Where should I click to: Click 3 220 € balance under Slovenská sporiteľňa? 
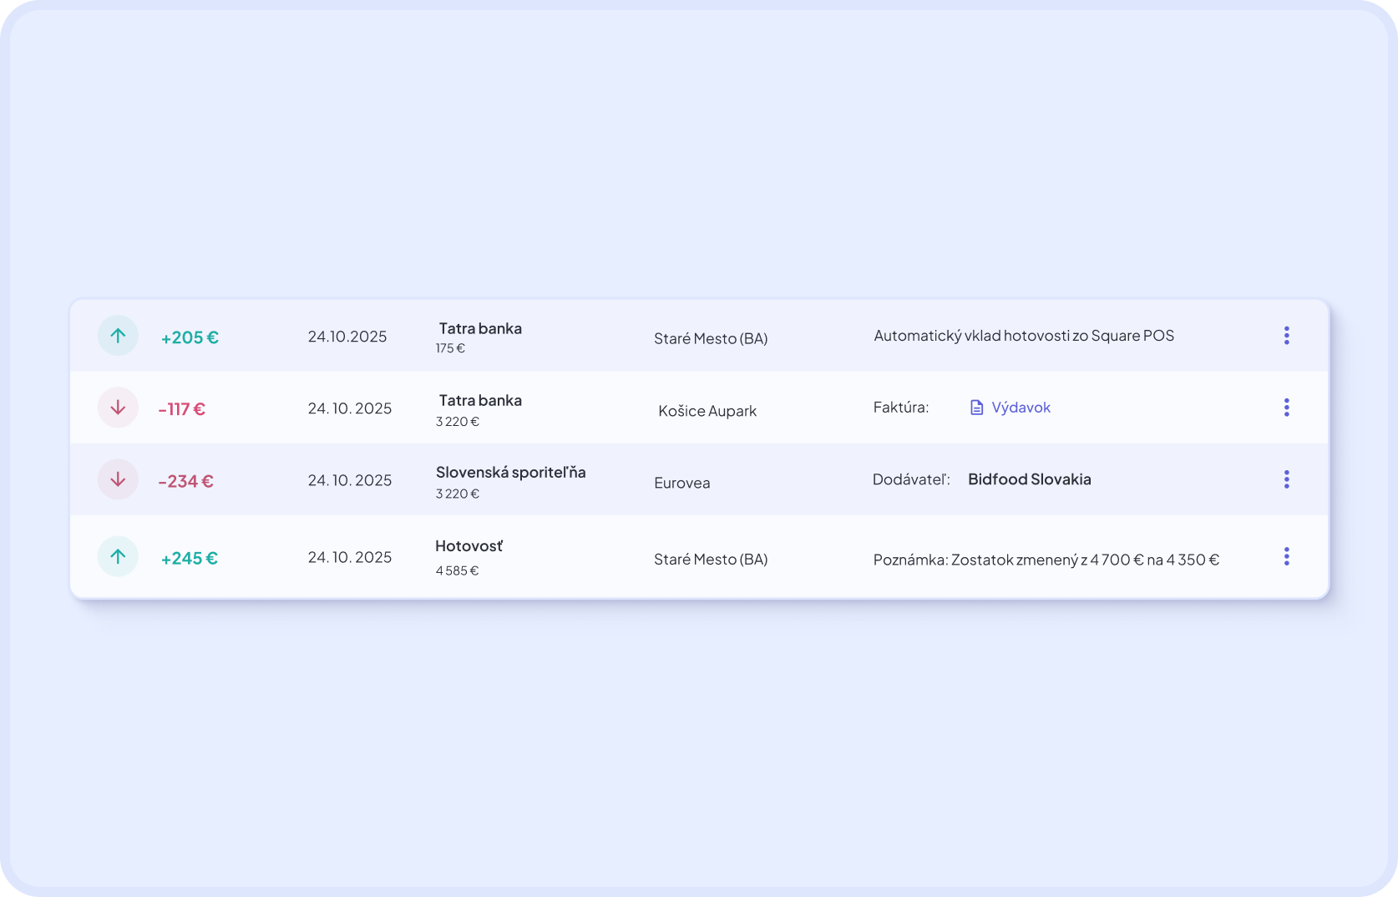[x=458, y=494]
